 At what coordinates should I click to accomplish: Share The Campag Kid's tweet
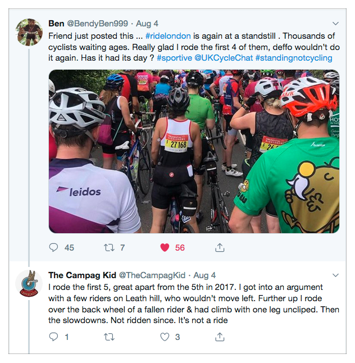click(220, 337)
